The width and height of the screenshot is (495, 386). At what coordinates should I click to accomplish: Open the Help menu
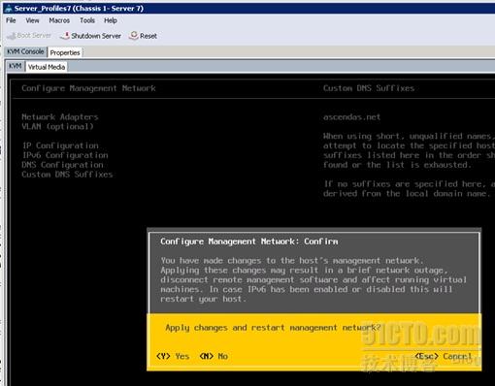tap(111, 20)
